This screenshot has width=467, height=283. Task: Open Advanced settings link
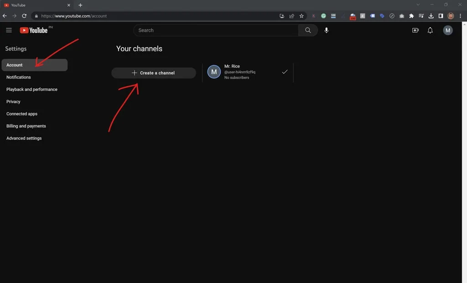point(24,138)
